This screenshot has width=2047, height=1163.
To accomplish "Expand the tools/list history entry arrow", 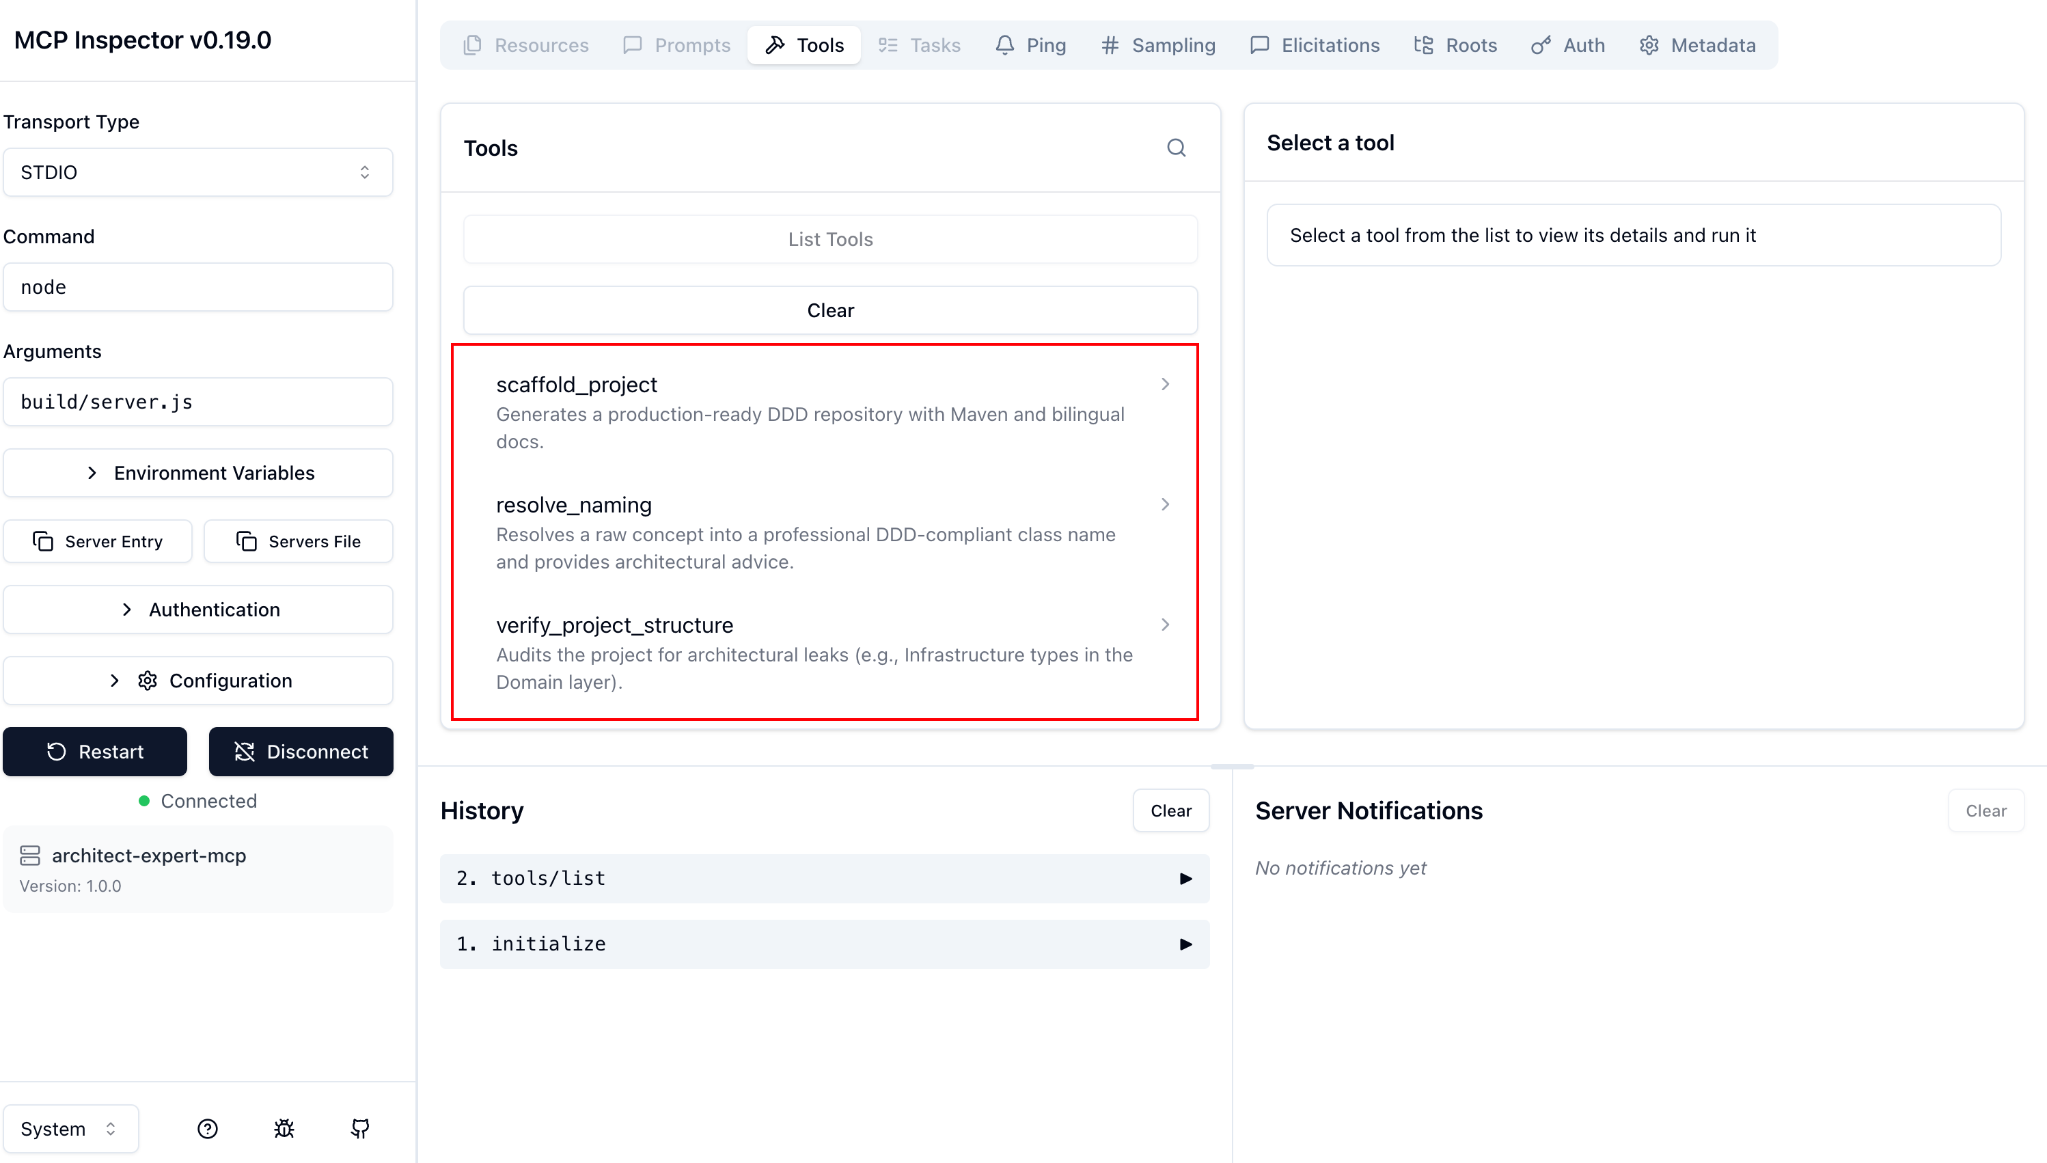I will coord(1186,879).
